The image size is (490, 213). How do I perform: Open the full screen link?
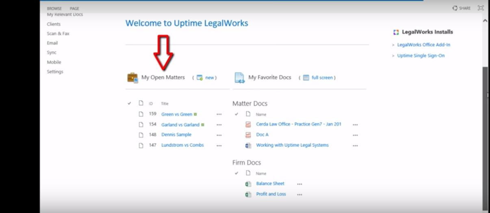[x=322, y=78]
